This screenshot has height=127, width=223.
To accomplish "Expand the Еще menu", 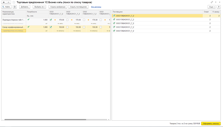I will point(213,6).
